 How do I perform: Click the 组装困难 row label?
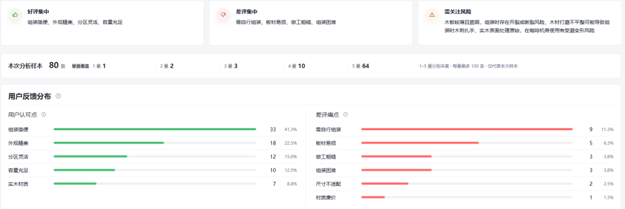tap(326, 170)
